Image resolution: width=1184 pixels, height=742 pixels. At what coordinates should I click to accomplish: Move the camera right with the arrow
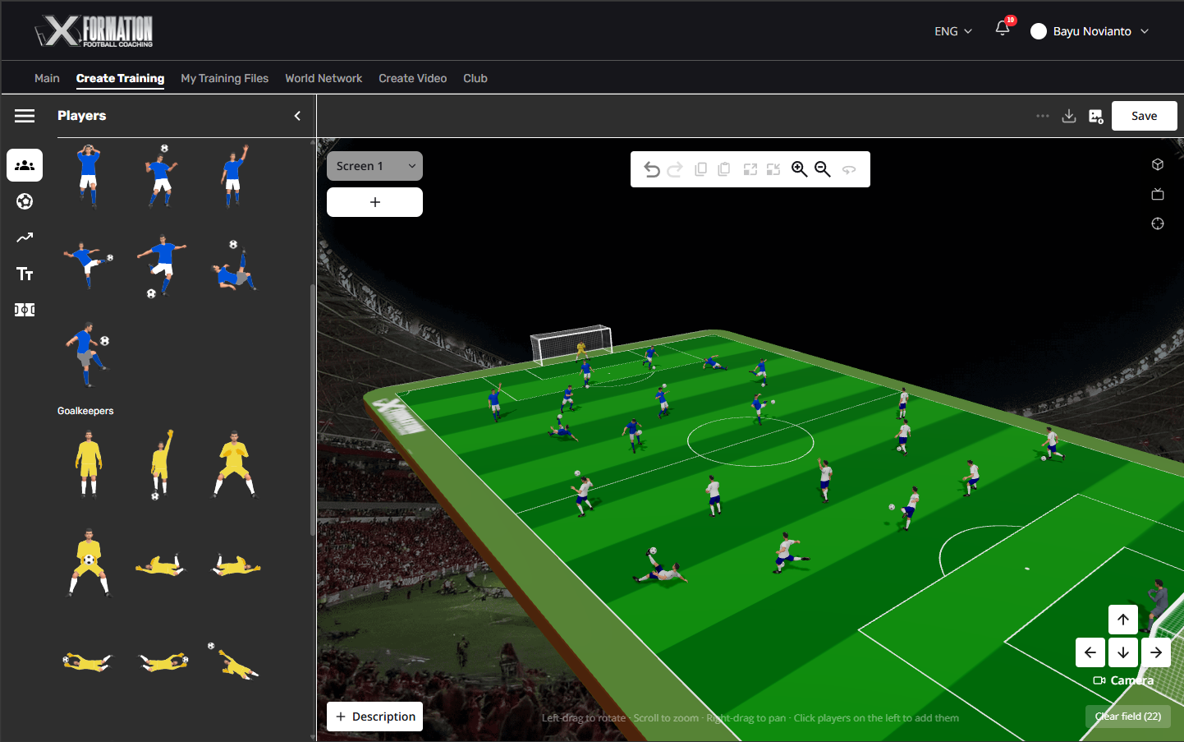[x=1156, y=652]
